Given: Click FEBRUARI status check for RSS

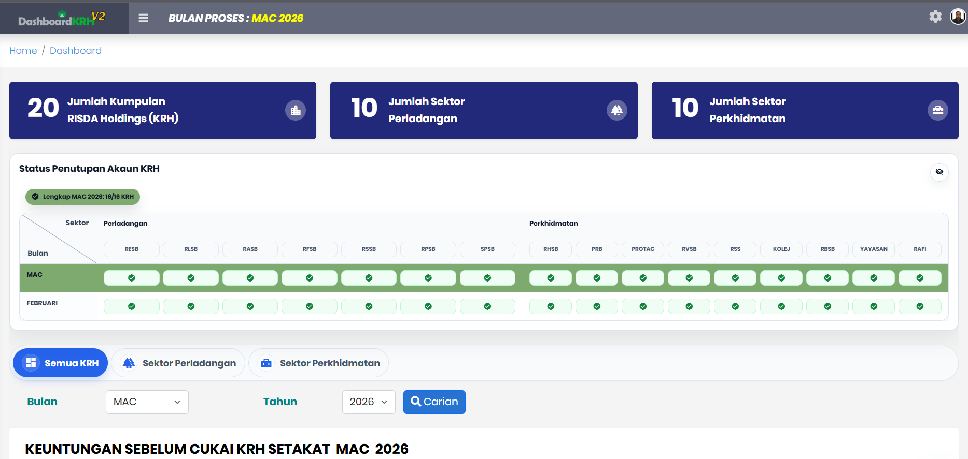Looking at the screenshot, I should click(x=735, y=306).
